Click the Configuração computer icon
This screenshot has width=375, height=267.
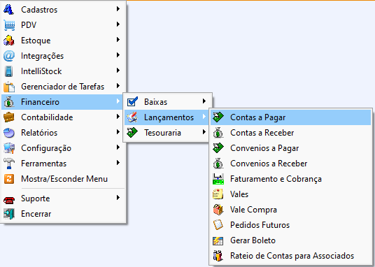tap(9, 148)
